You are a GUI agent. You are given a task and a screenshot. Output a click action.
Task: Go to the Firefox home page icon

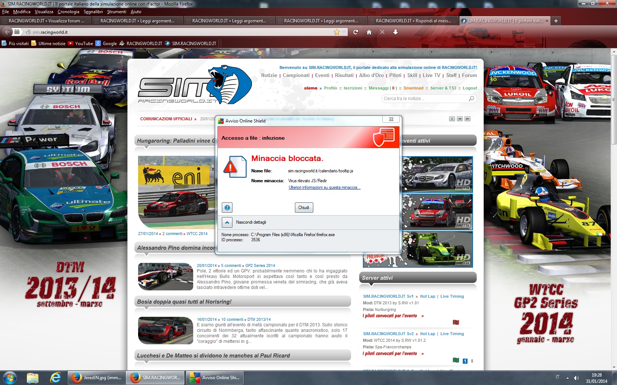pyautogui.click(x=369, y=32)
